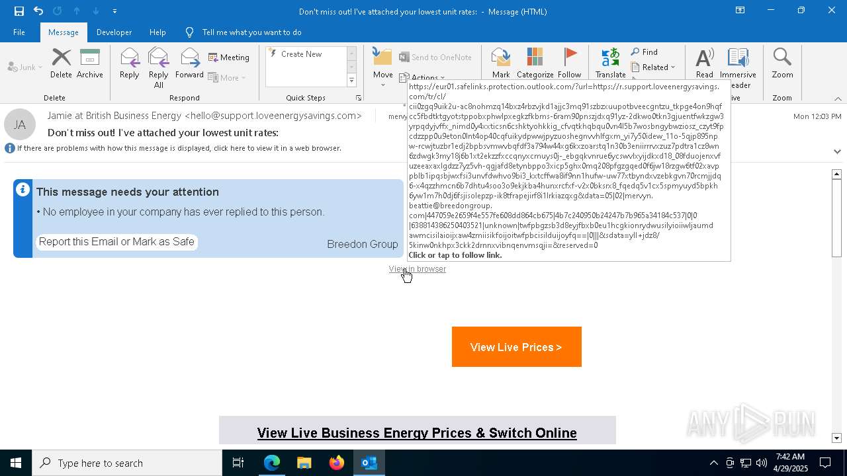
Task: Switch to the Message ribbon tab
Action: click(x=64, y=32)
